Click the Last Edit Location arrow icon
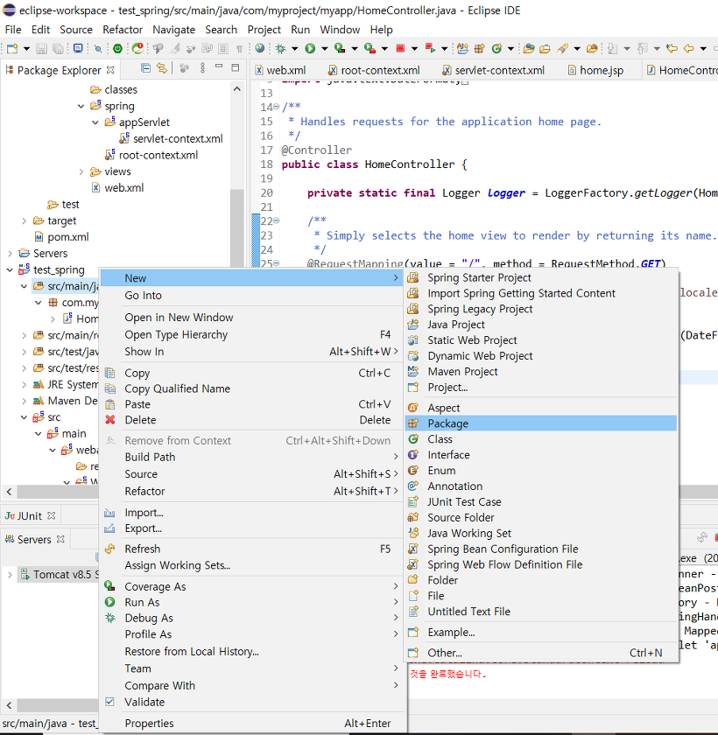Screen dimensions: 718x735 (672, 48)
